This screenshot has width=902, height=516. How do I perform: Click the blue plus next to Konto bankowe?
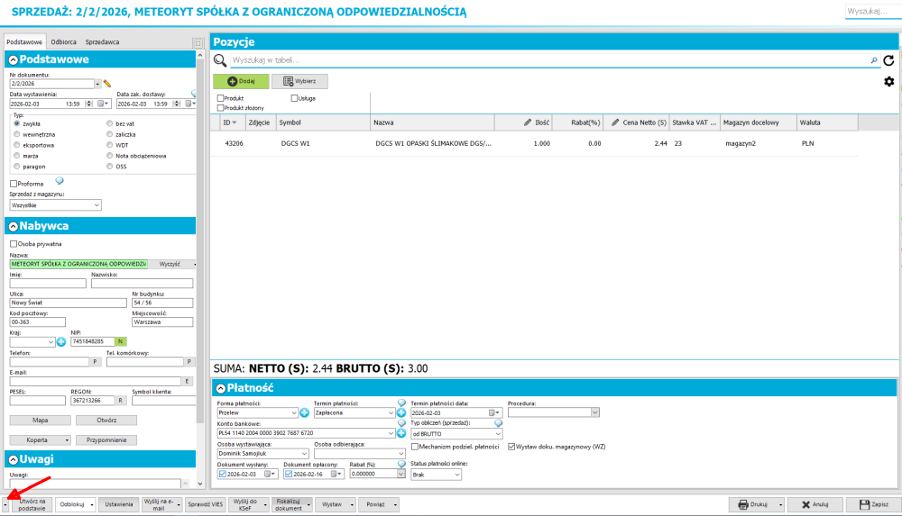click(x=400, y=433)
